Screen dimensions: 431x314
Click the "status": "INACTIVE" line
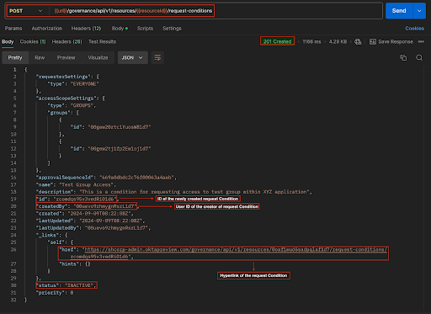tap(67, 285)
